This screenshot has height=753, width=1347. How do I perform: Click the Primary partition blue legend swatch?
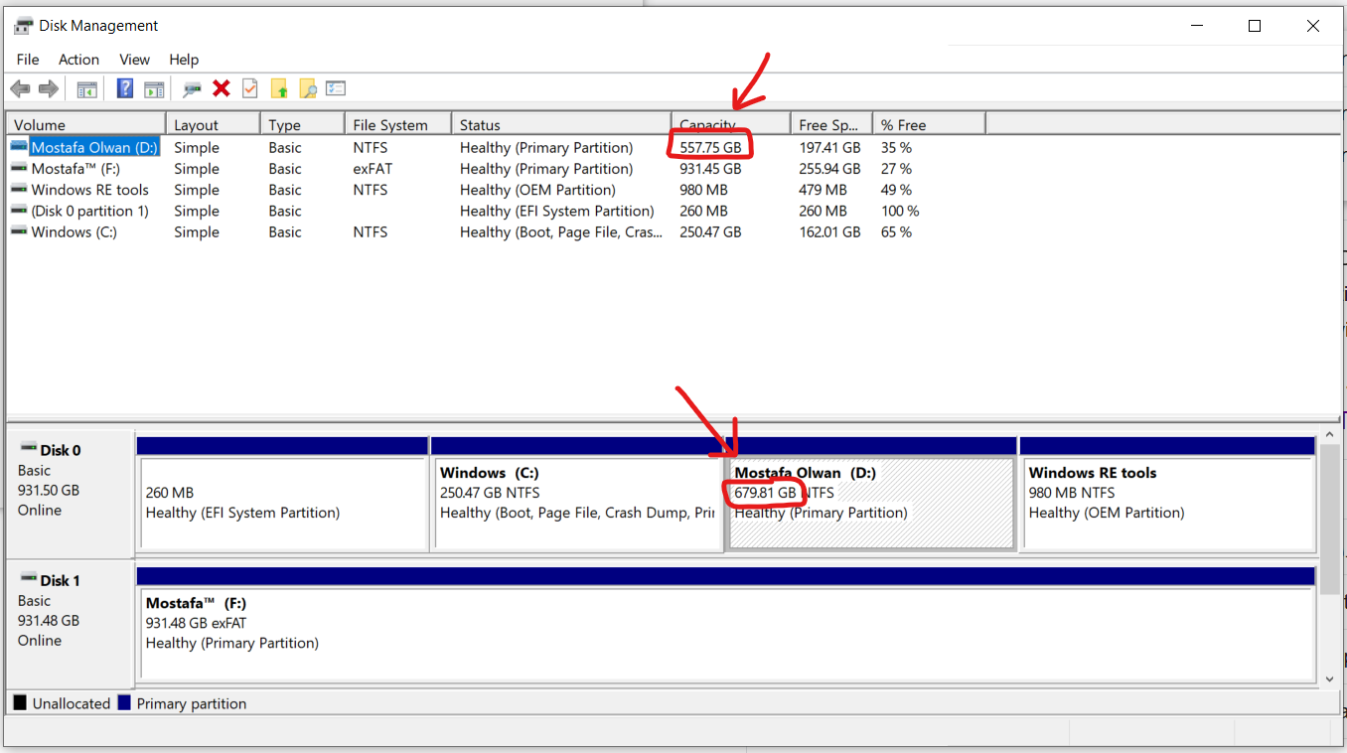click(124, 702)
